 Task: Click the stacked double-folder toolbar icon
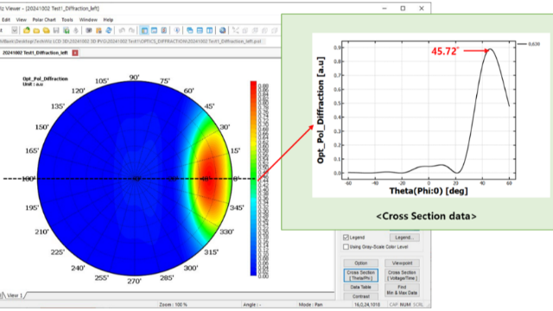[46, 30]
